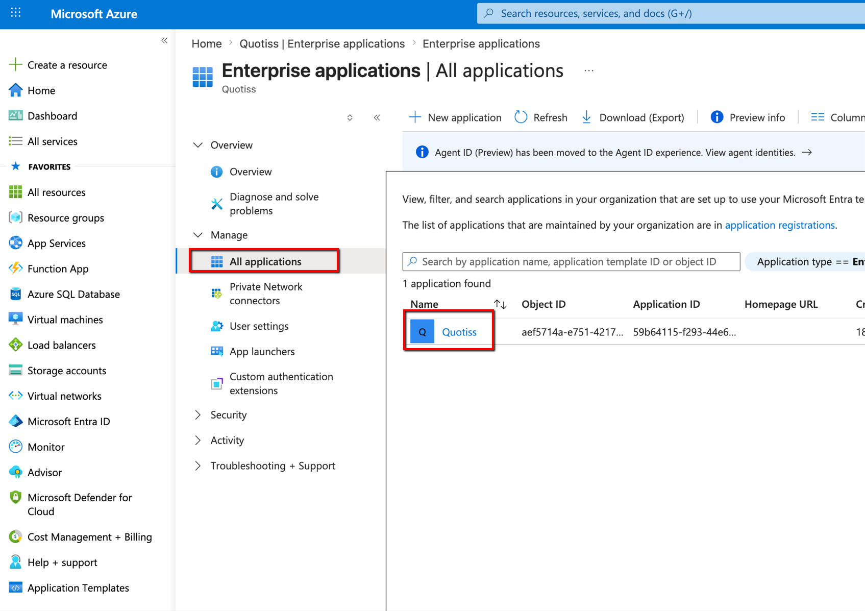Open Quotiss | Enterprise applications breadcrumb
This screenshot has height=611, width=865.
[322, 44]
